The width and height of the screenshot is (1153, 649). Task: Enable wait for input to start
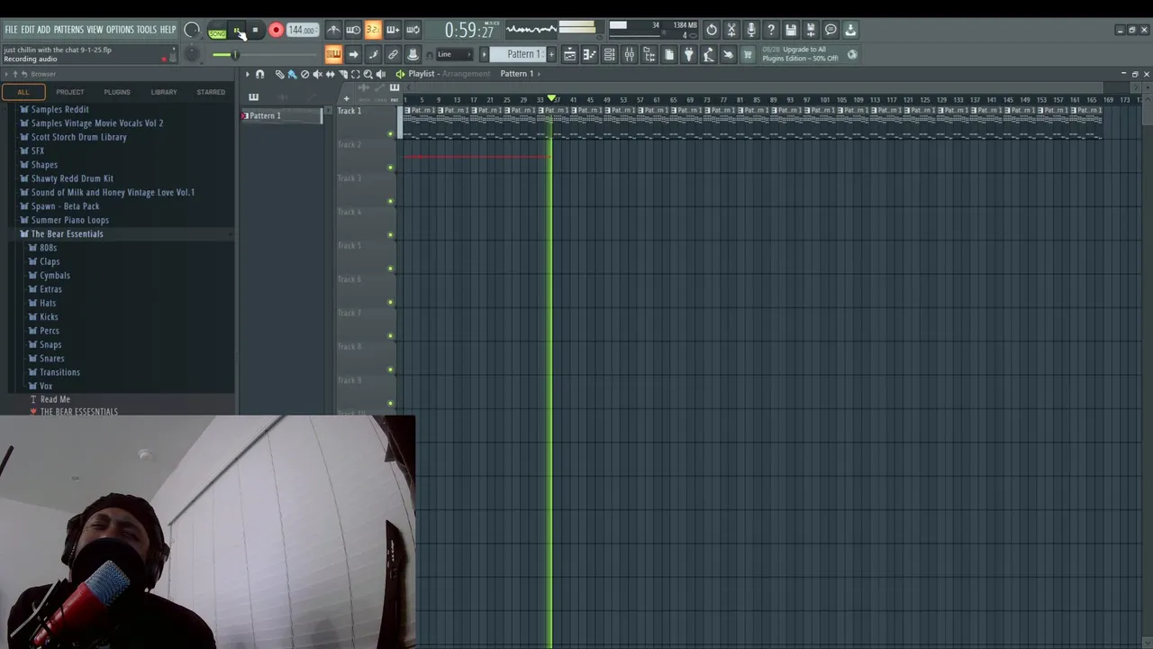coord(353,30)
